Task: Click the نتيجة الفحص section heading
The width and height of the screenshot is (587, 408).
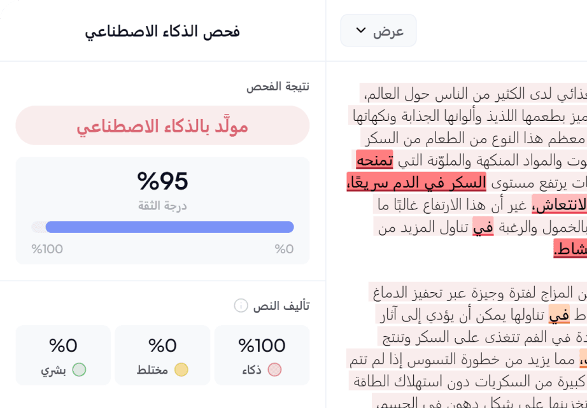Action: click(x=278, y=87)
